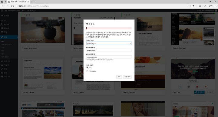Image resolution: width=218 pixels, height=117 pixels.
Task: Click the Twenty Seventeen theme thumbnail
Action: coord(43,30)
